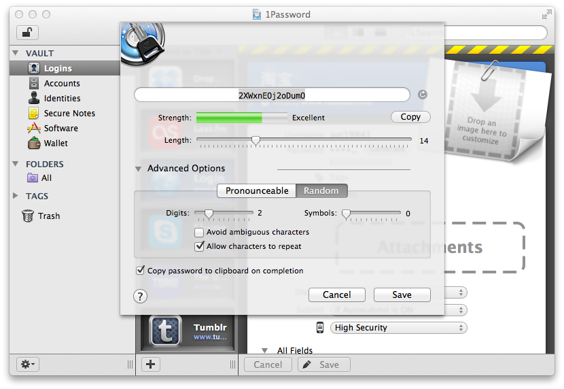Viewport: 564px width, 389px height.
Task: Collapse the VAULT section triangle
Action: 16,53
